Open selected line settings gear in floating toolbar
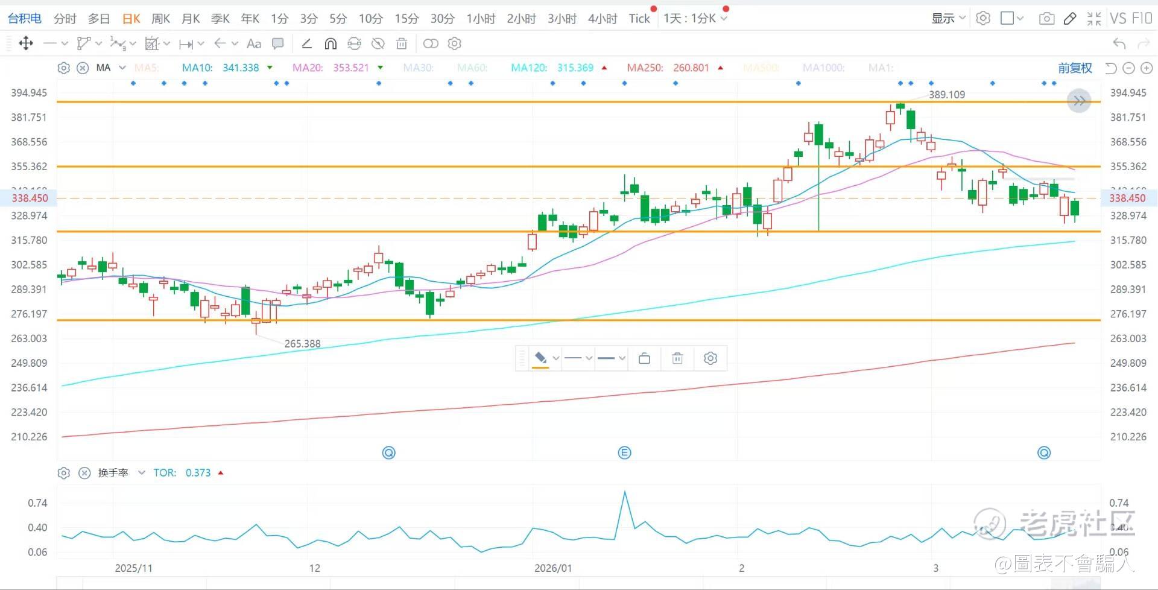The height and width of the screenshot is (590, 1158). point(710,358)
